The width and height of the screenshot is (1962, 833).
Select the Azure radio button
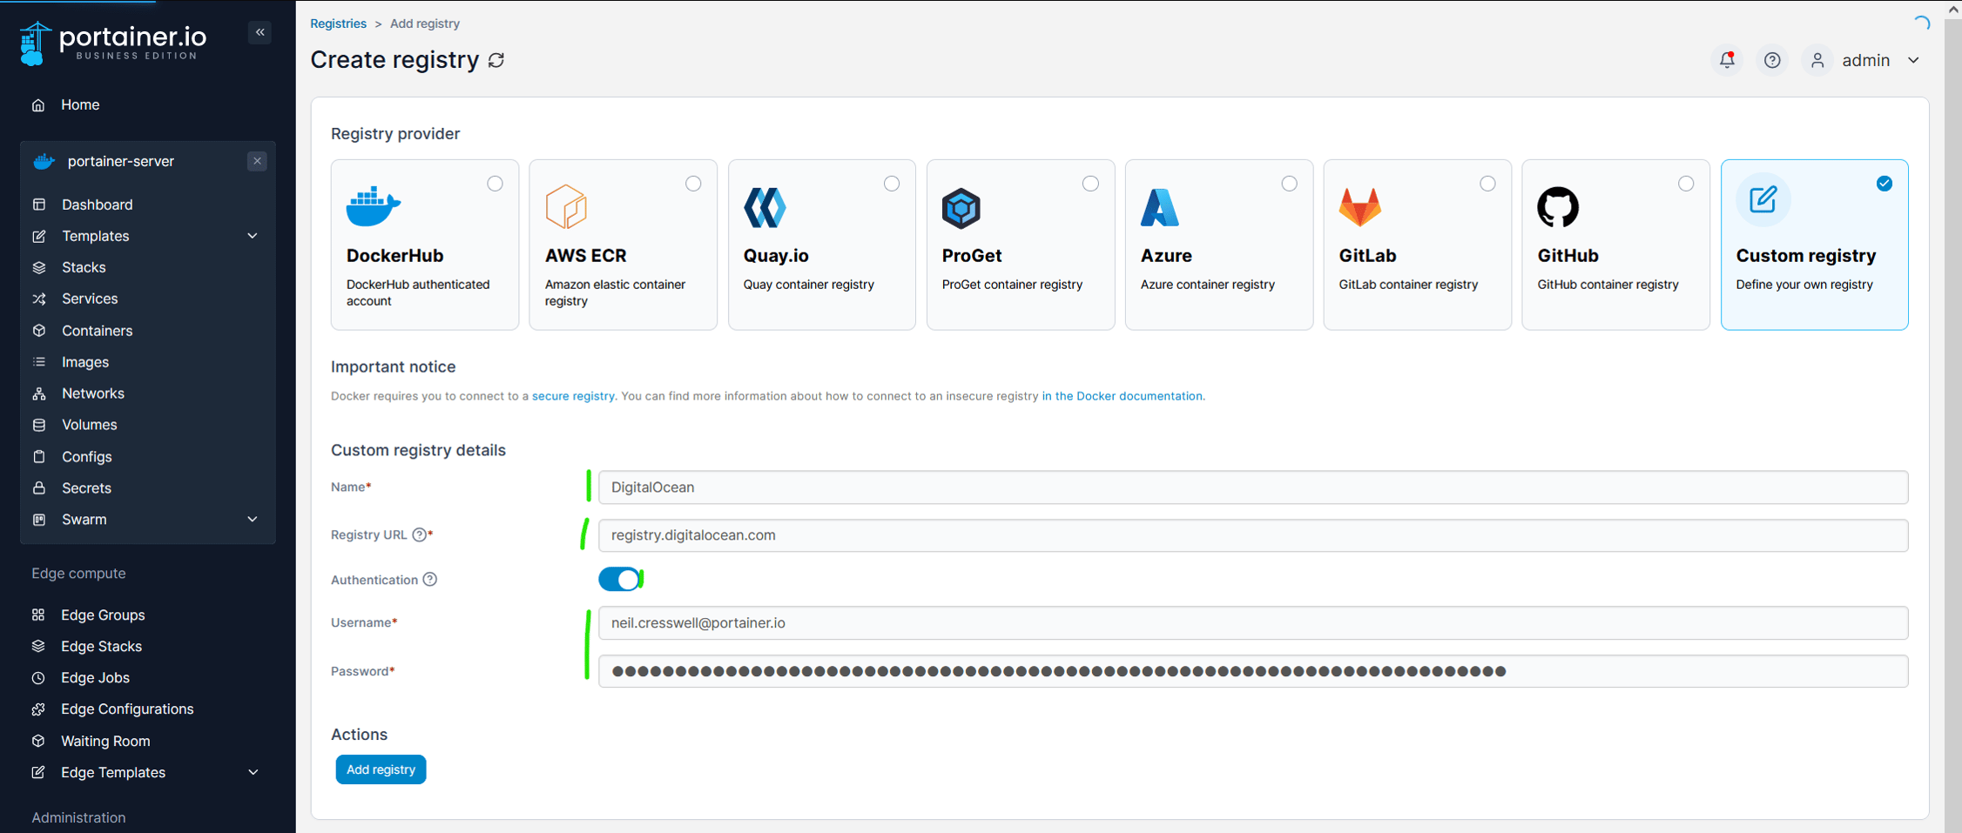pos(1289,184)
